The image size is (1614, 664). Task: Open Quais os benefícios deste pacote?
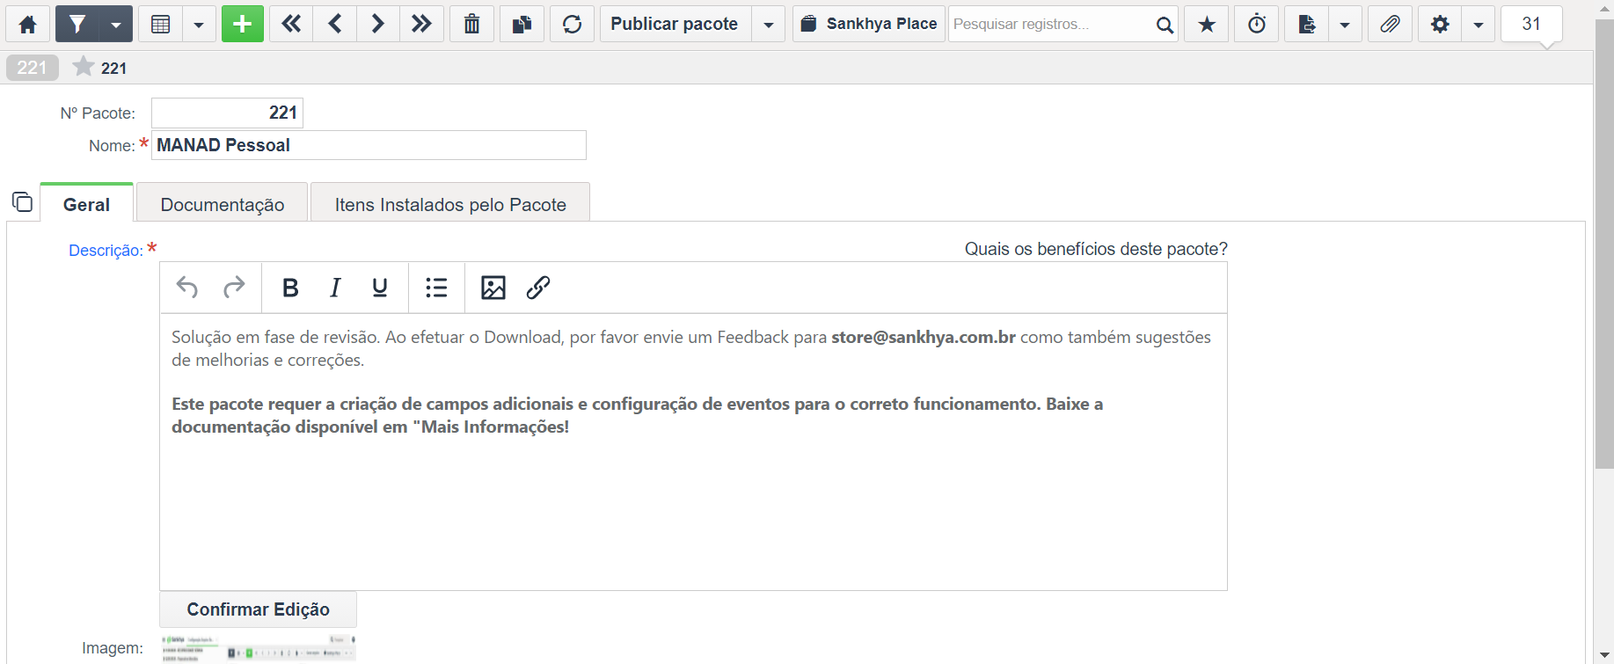click(1096, 249)
